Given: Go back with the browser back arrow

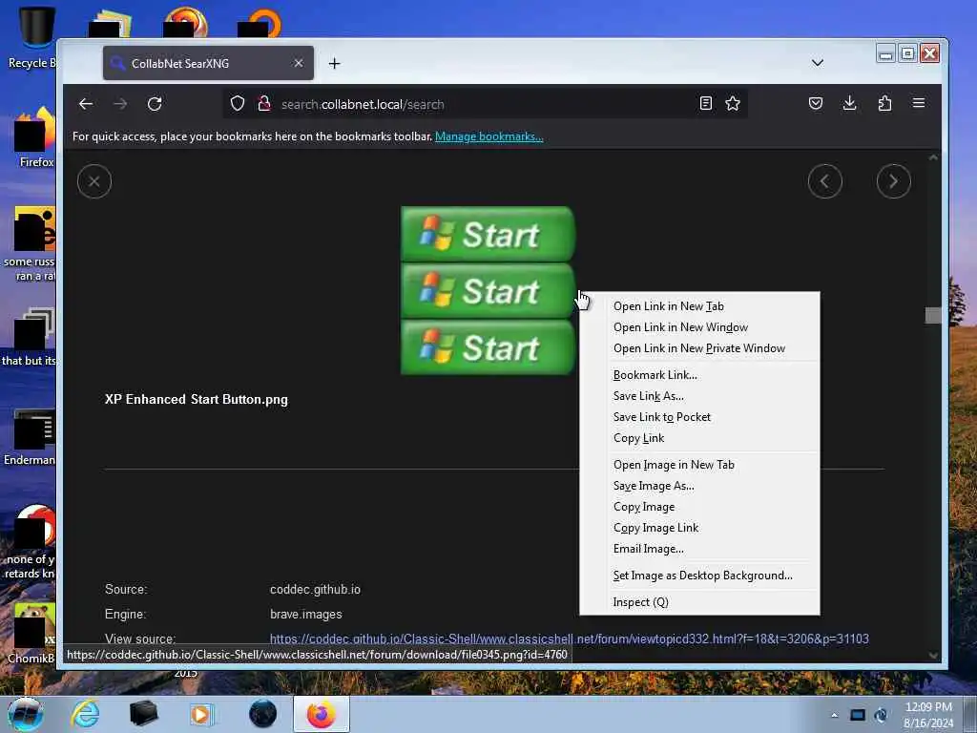Looking at the screenshot, I should pos(86,103).
